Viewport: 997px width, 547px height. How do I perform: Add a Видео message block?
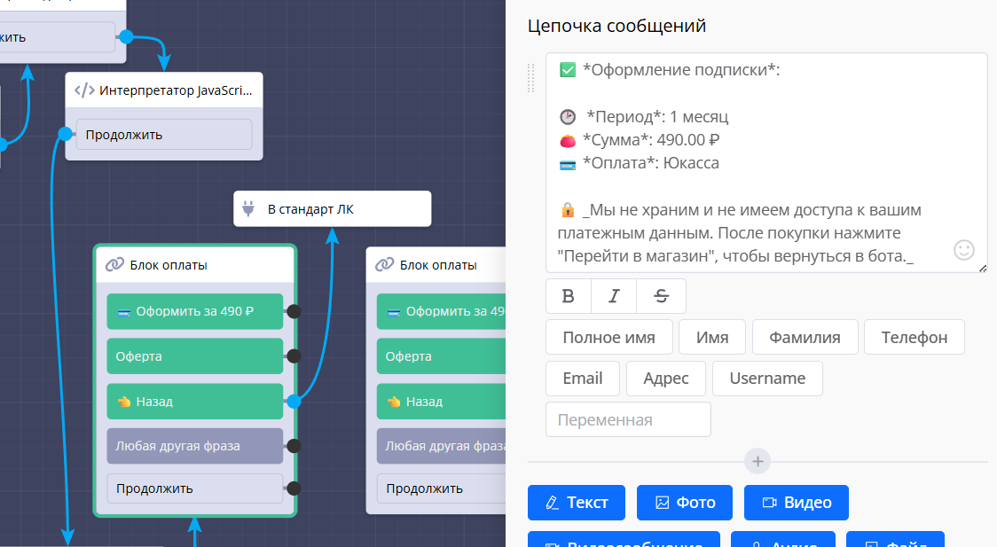[x=797, y=503]
